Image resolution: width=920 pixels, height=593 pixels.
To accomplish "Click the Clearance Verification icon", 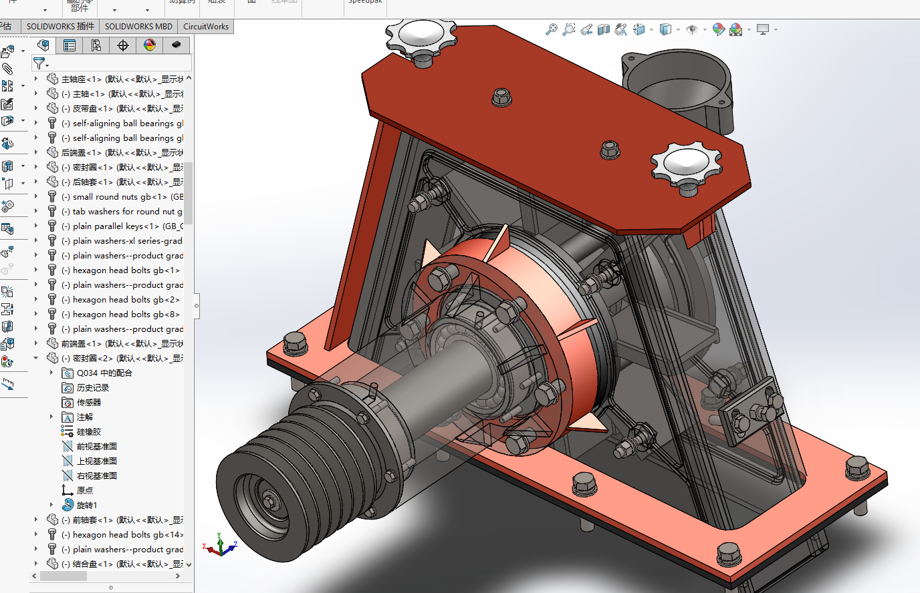I will 7,309.
